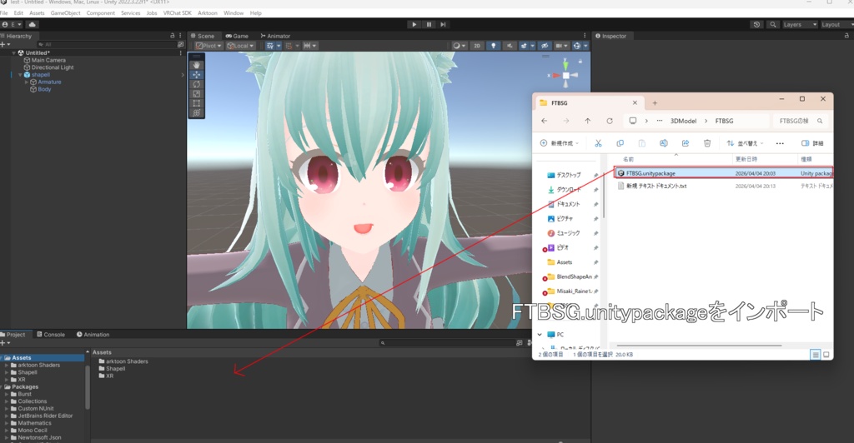
Task: Toggle 2D view mode in Scene
Action: pos(477,46)
